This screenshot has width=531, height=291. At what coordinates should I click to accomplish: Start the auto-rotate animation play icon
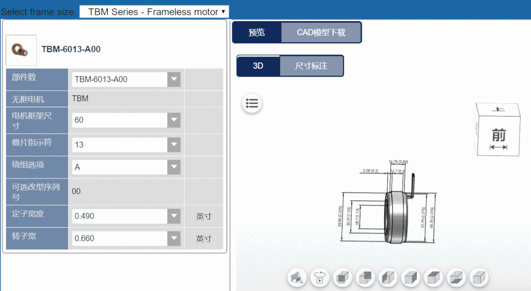(320, 278)
